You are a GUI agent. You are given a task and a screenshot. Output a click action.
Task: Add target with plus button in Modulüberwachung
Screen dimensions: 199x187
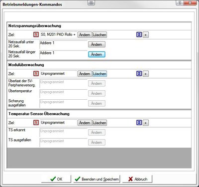click(145, 74)
